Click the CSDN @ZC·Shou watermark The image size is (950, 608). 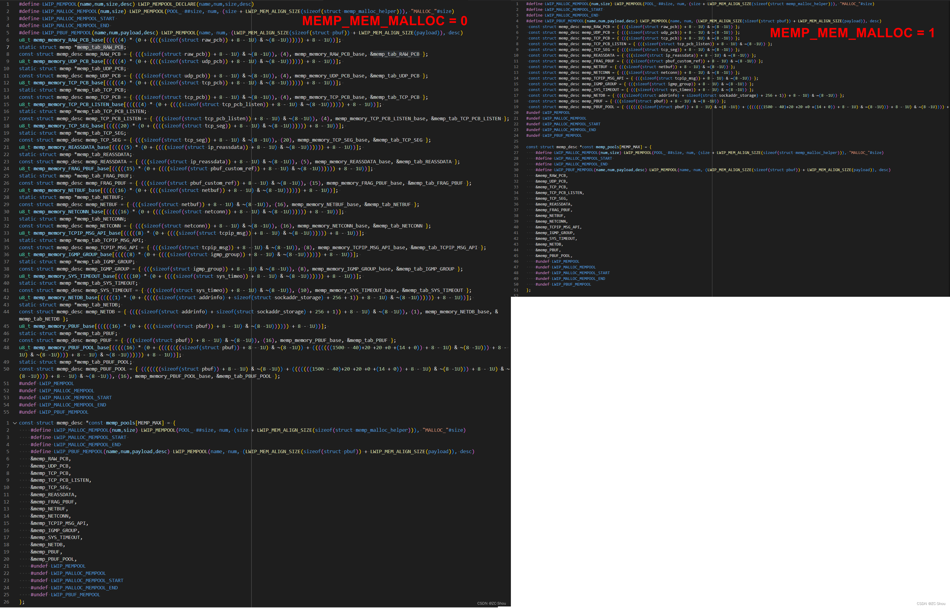[x=492, y=603]
